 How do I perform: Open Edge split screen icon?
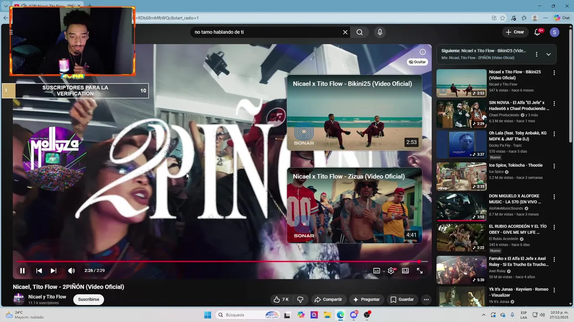tap(494, 18)
